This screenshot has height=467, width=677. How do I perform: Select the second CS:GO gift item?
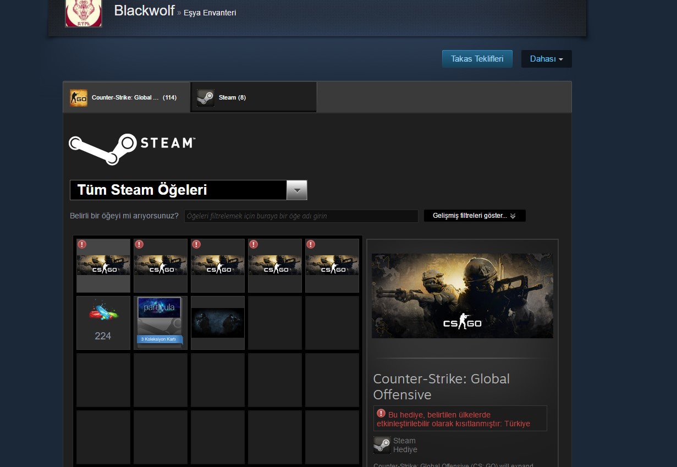pyautogui.click(x=161, y=265)
